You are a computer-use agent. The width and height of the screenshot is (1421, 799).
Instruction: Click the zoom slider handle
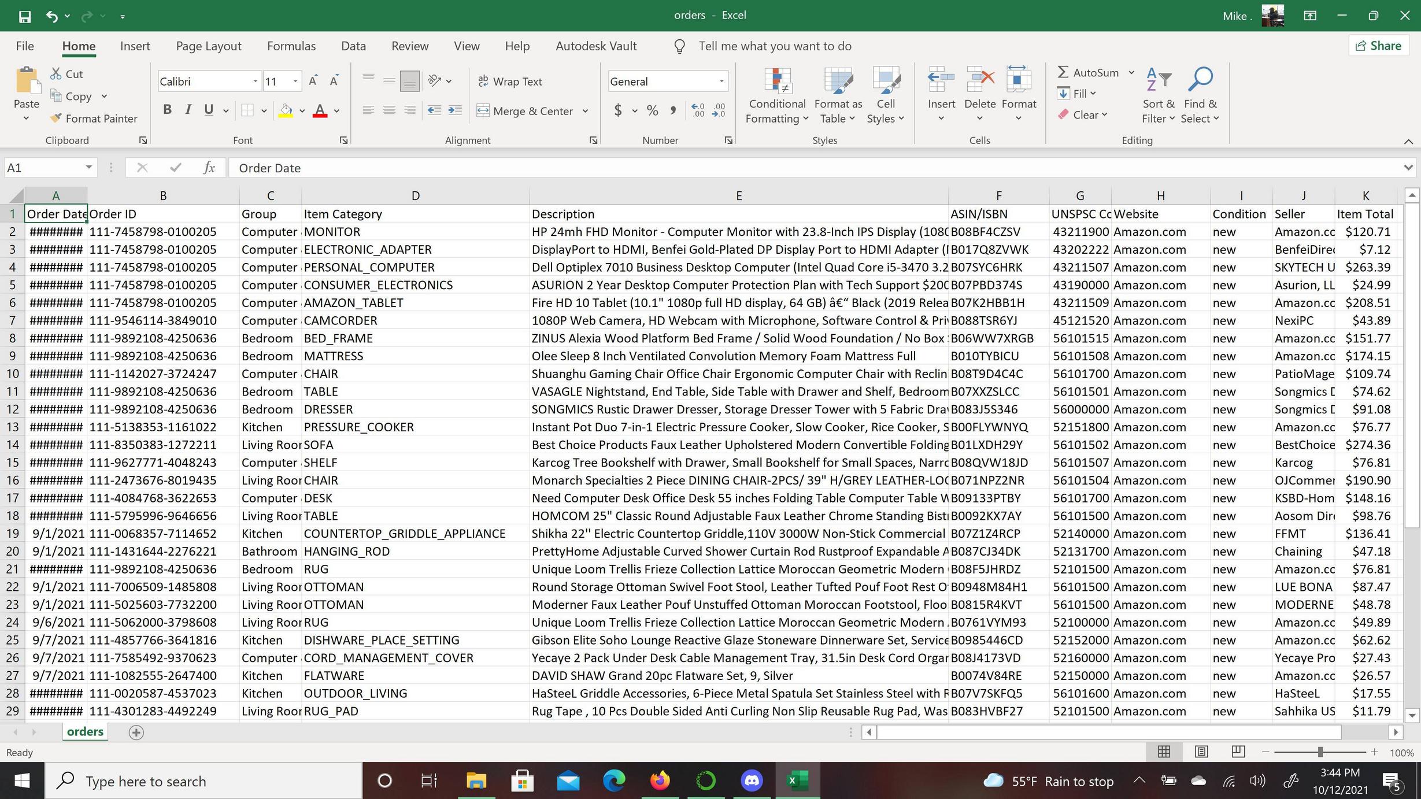1320,752
